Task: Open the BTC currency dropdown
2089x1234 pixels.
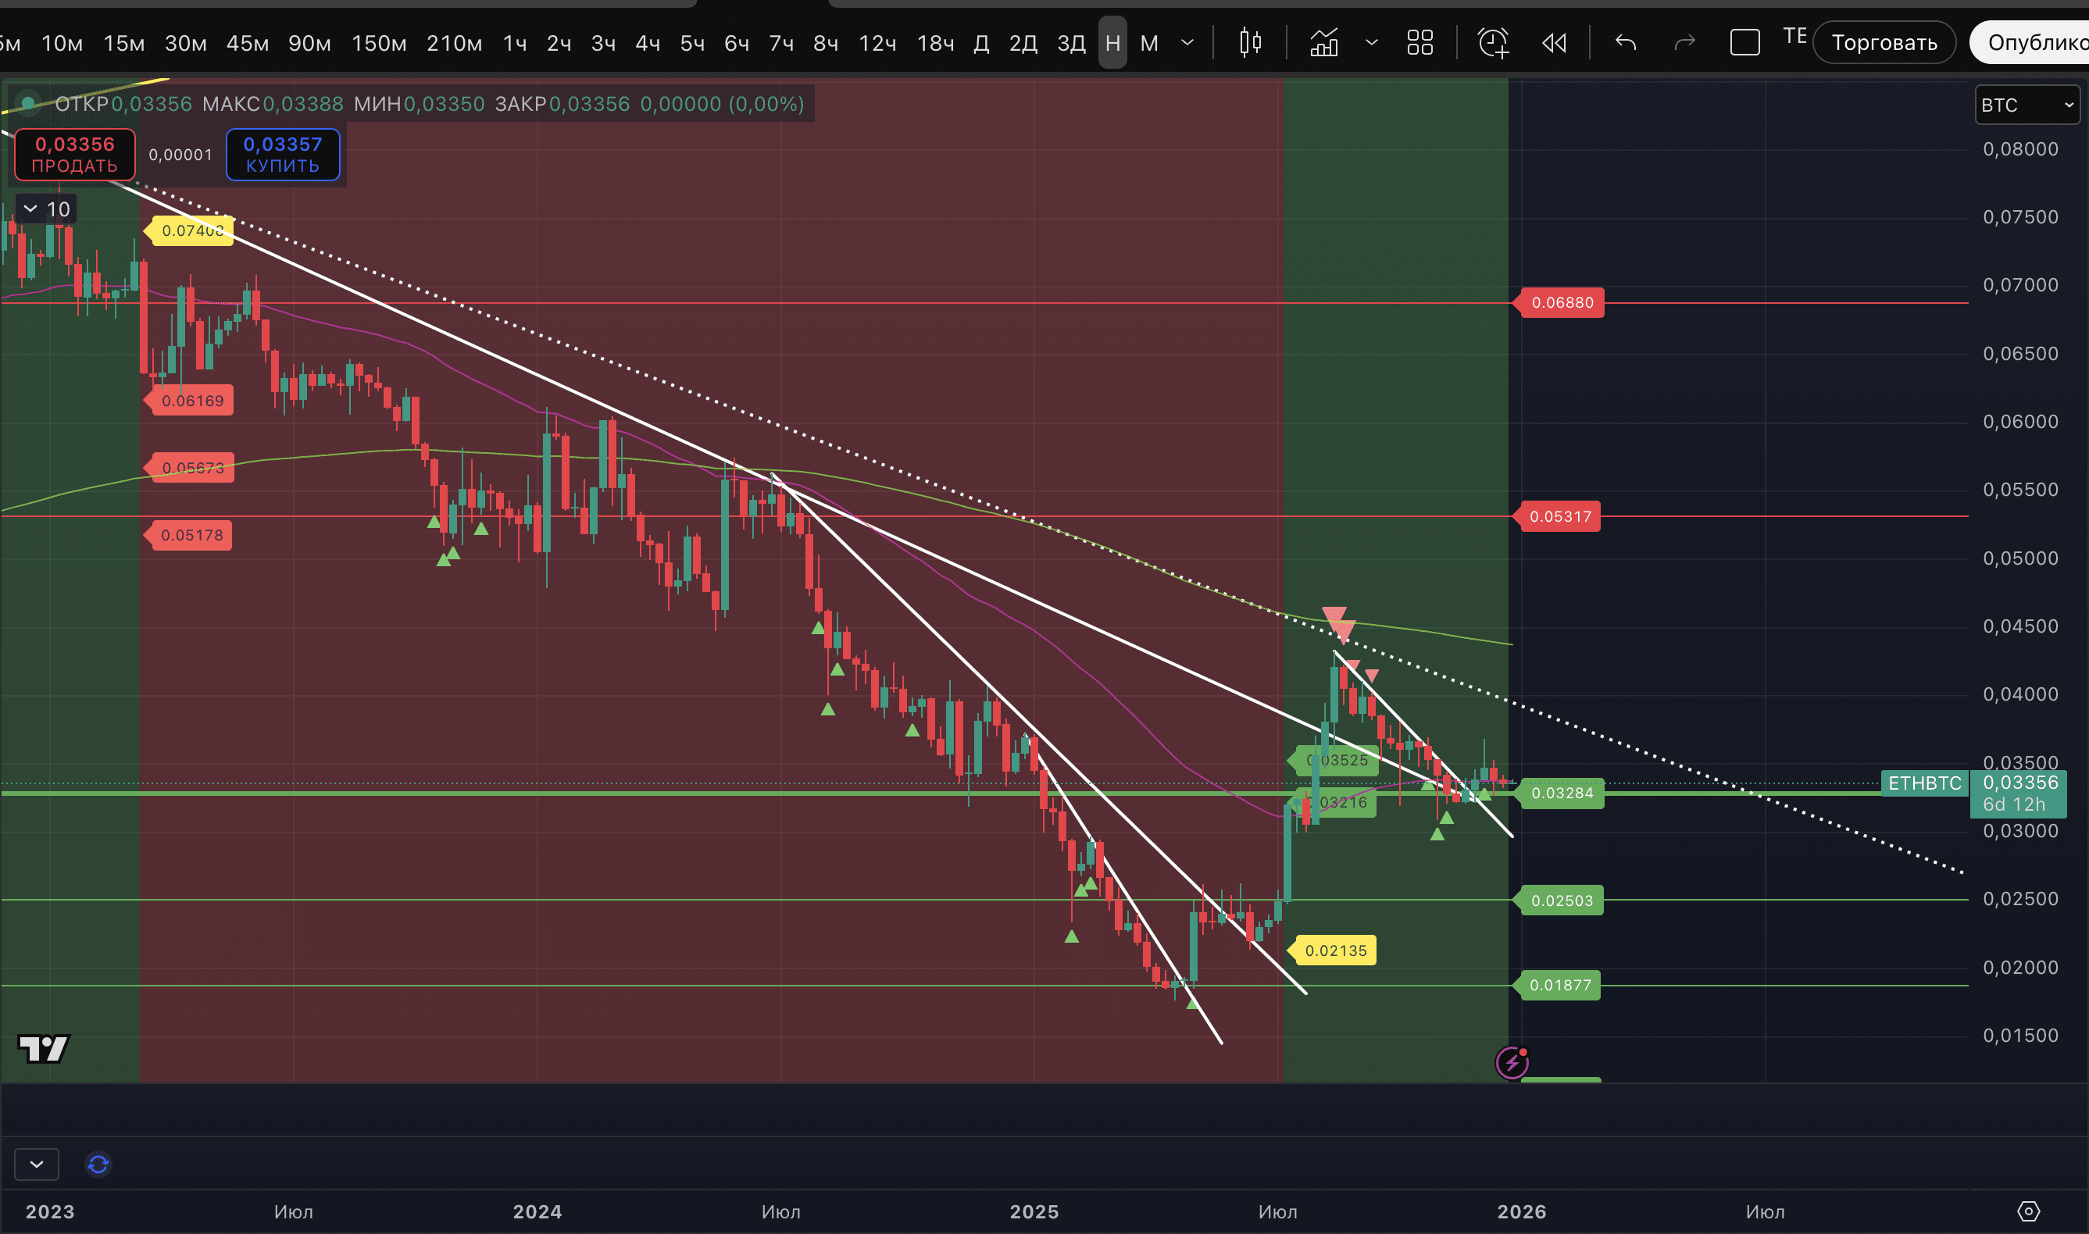Action: [2027, 105]
